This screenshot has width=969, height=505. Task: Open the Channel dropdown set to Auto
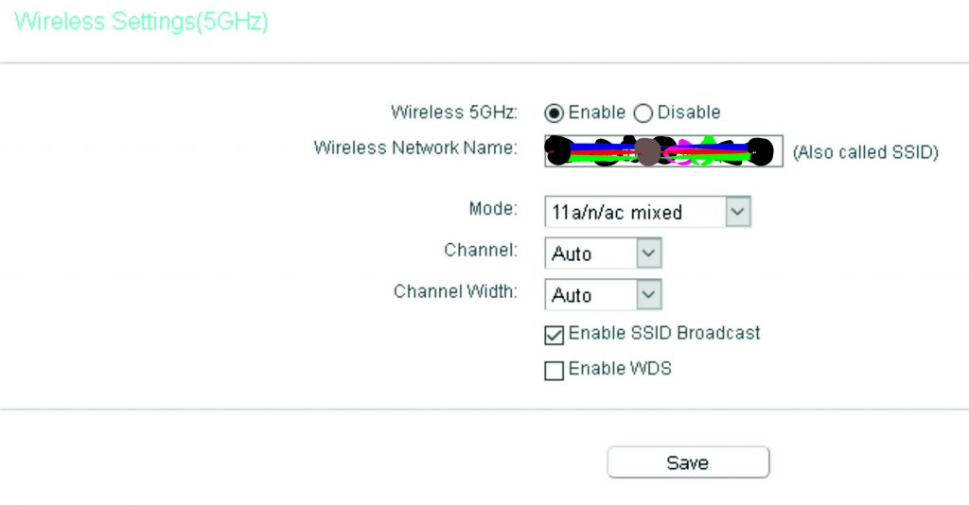coord(603,253)
